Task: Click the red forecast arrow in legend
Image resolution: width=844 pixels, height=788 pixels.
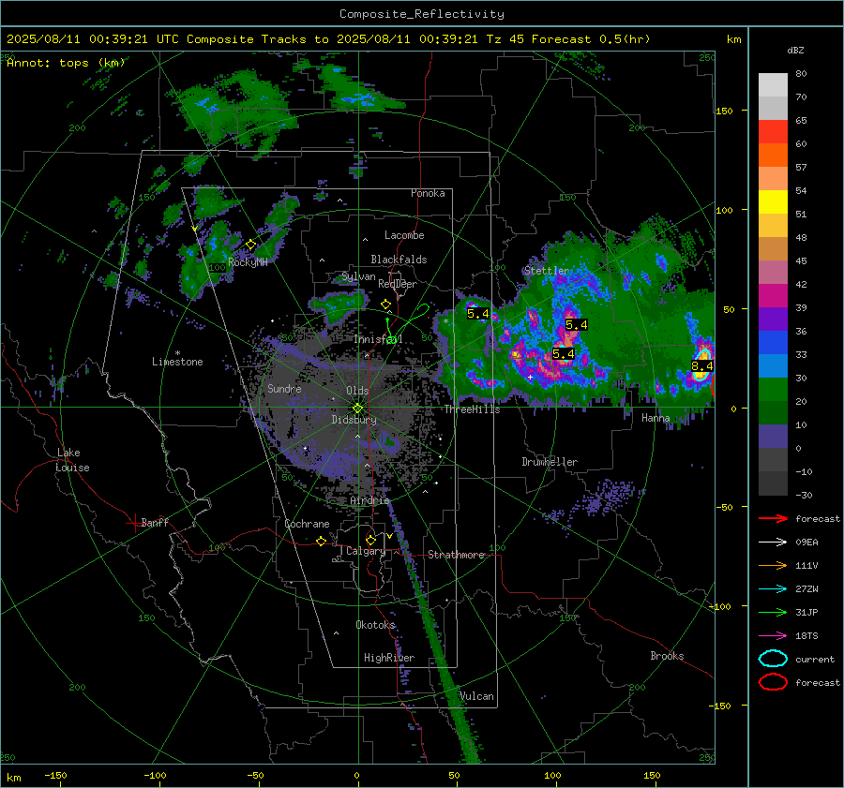Action: pos(773,518)
